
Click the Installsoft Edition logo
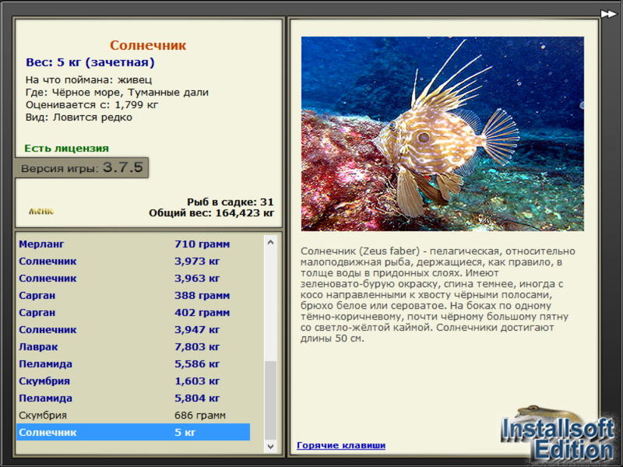coord(558,436)
